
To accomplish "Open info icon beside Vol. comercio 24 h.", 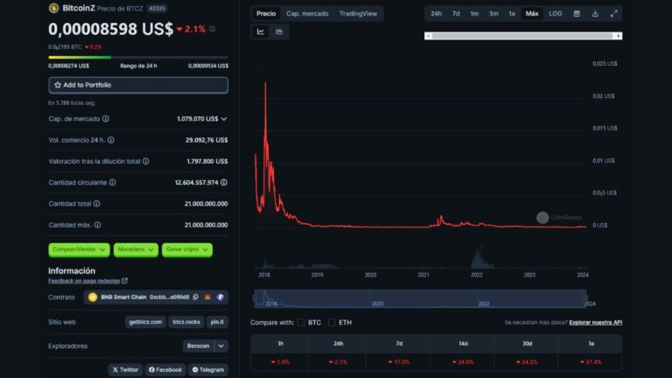I will pos(110,140).
